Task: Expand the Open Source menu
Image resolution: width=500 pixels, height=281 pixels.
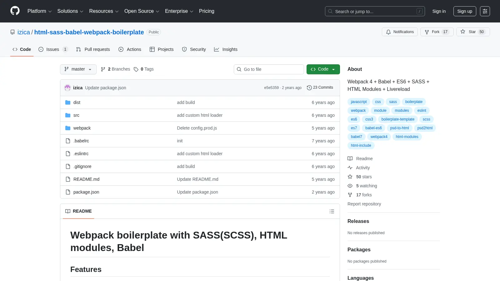Action: (x=142, y=11)
